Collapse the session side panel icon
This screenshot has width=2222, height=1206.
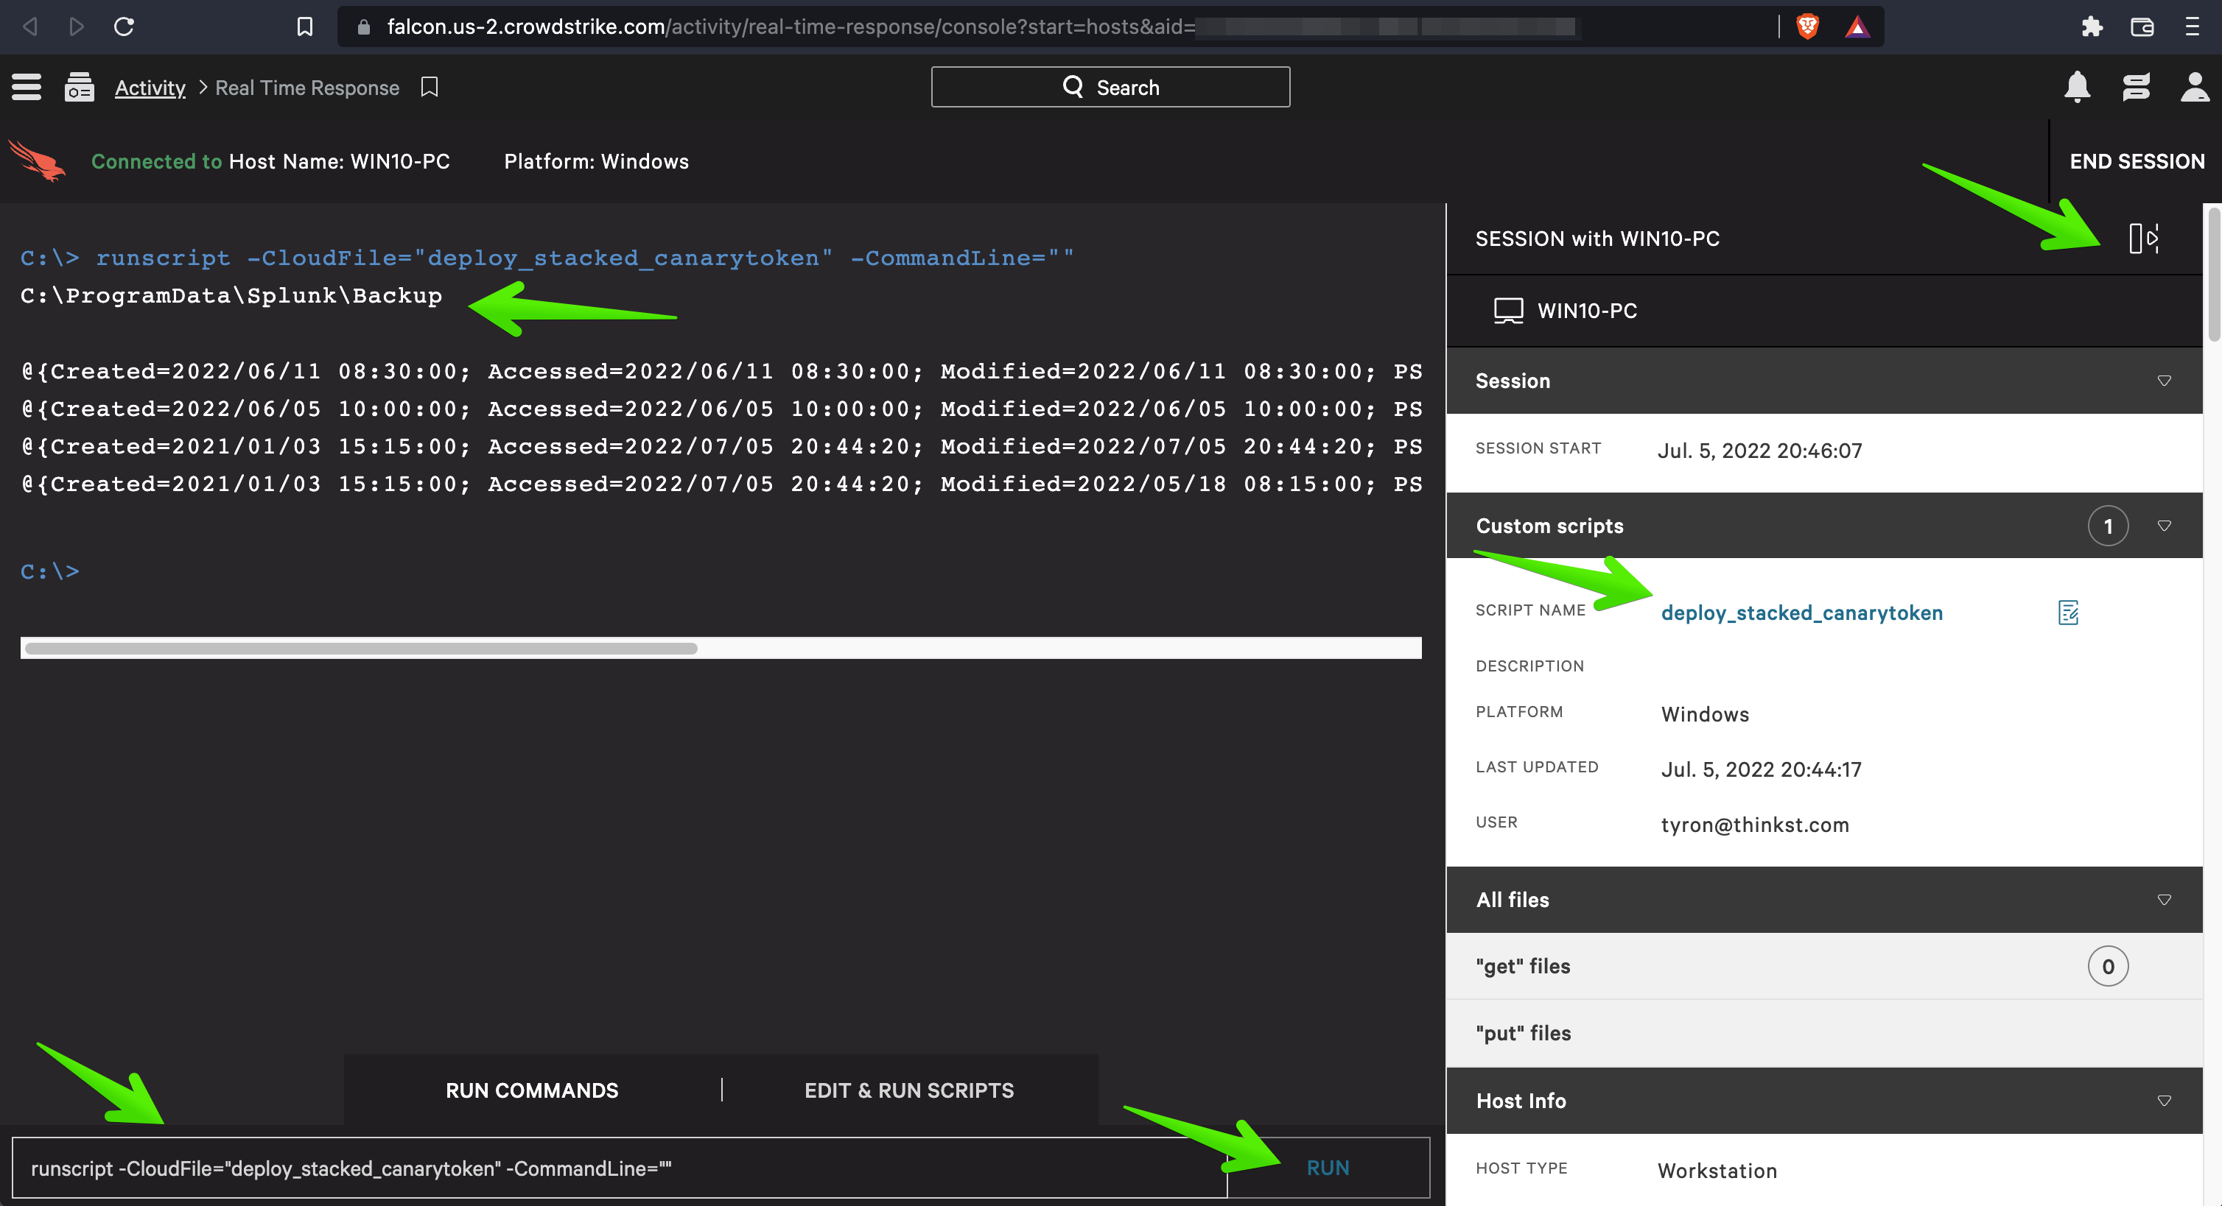(2145, 239)
